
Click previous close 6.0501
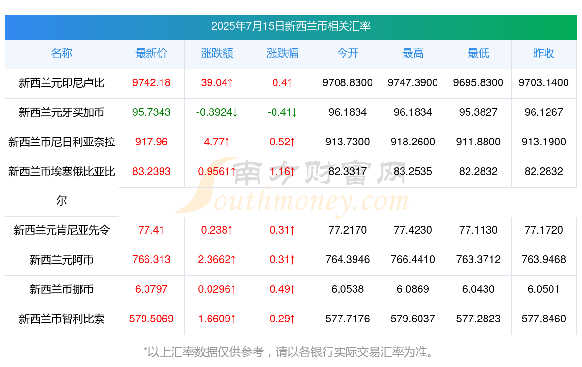[544, 289]
